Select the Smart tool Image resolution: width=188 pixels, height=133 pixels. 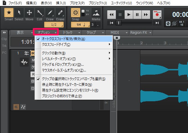(9, 13)
